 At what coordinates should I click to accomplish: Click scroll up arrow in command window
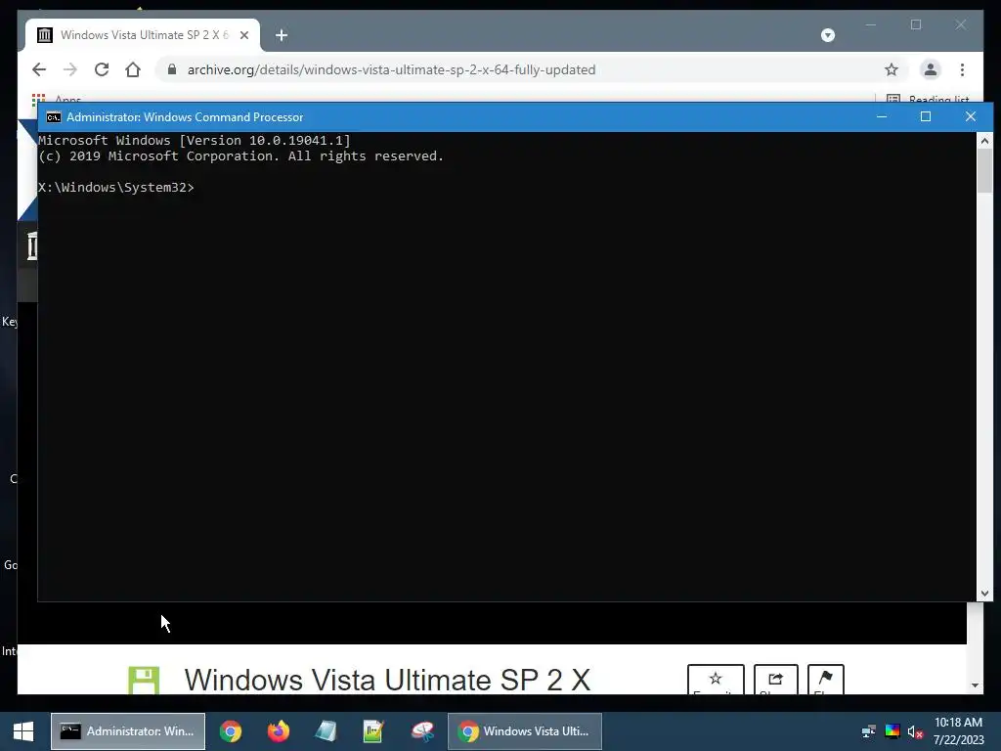pyautogui.click(x=984, y=141)
